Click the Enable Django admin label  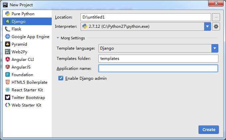point(86,78)
